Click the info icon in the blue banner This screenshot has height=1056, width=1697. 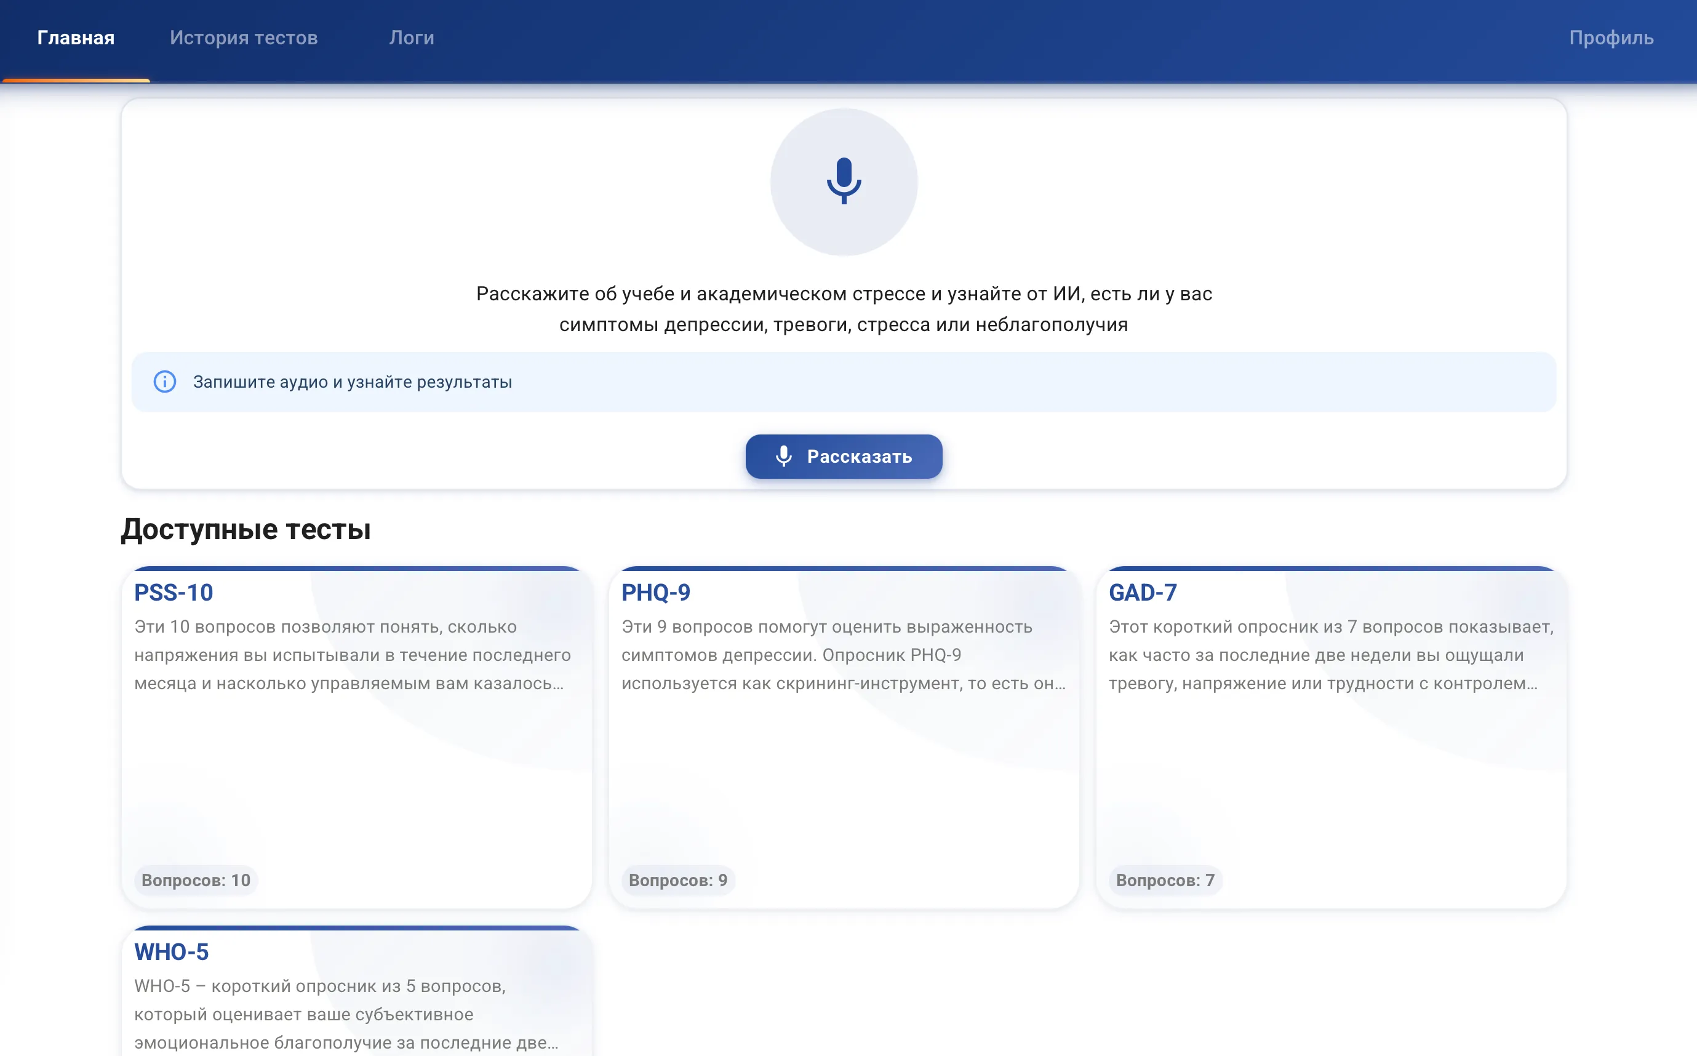point(165,382)
